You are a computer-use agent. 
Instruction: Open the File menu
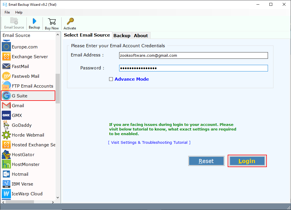coord(7,12)
